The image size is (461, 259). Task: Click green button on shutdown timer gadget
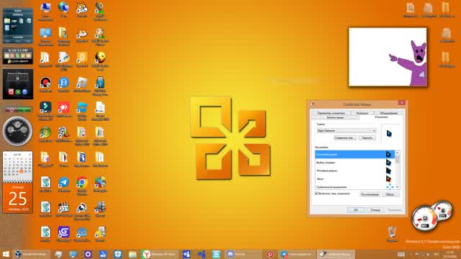(x=18, y=92)
